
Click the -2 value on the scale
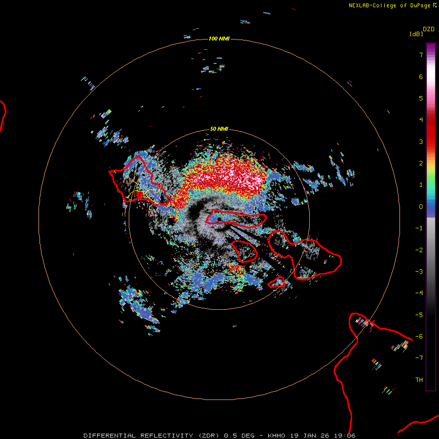coord(419,250)
